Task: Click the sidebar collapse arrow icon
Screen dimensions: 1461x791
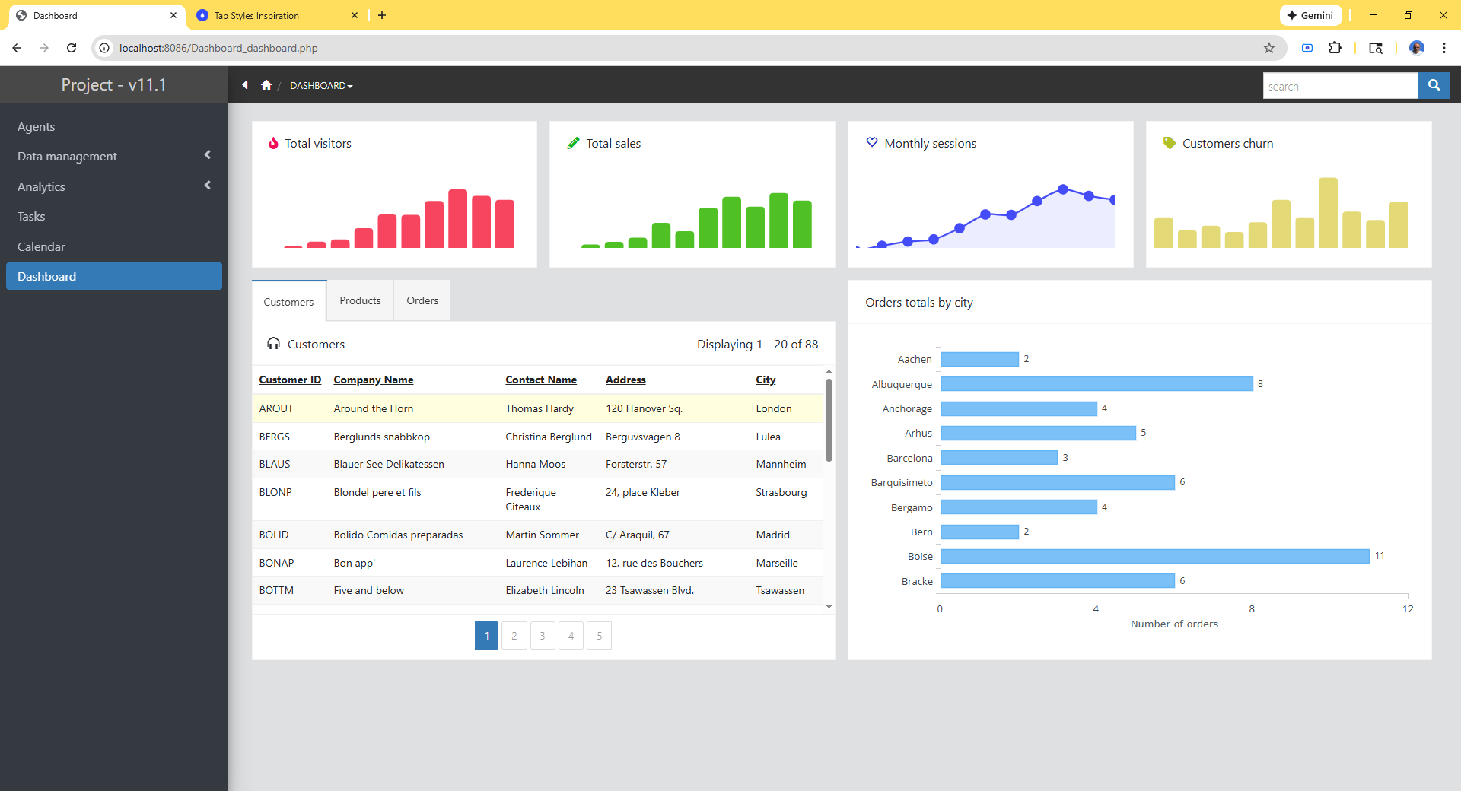Action: tap(245, 85)
